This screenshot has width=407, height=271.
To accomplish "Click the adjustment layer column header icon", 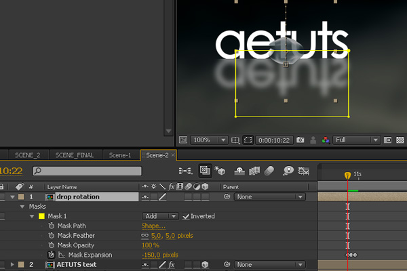I will [x=197, y=186].
